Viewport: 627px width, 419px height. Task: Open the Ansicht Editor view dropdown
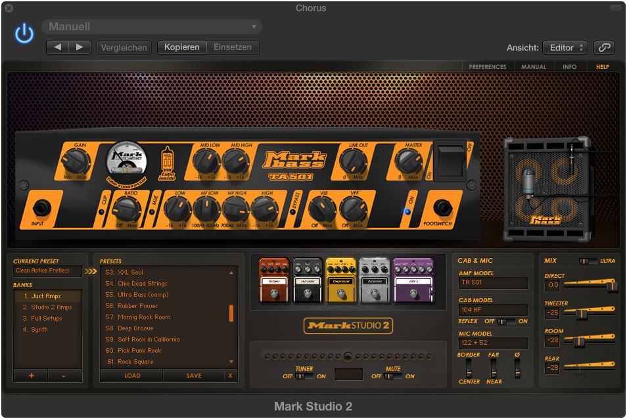tap(565, 47)
